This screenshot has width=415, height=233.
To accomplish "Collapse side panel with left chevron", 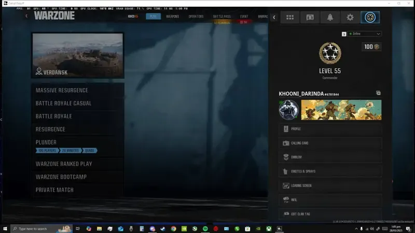I will click(x=274, y=18).
